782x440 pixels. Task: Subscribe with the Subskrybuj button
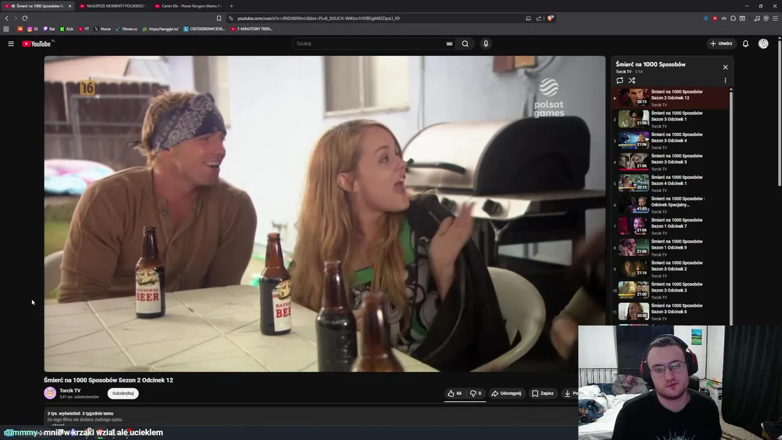123,394
